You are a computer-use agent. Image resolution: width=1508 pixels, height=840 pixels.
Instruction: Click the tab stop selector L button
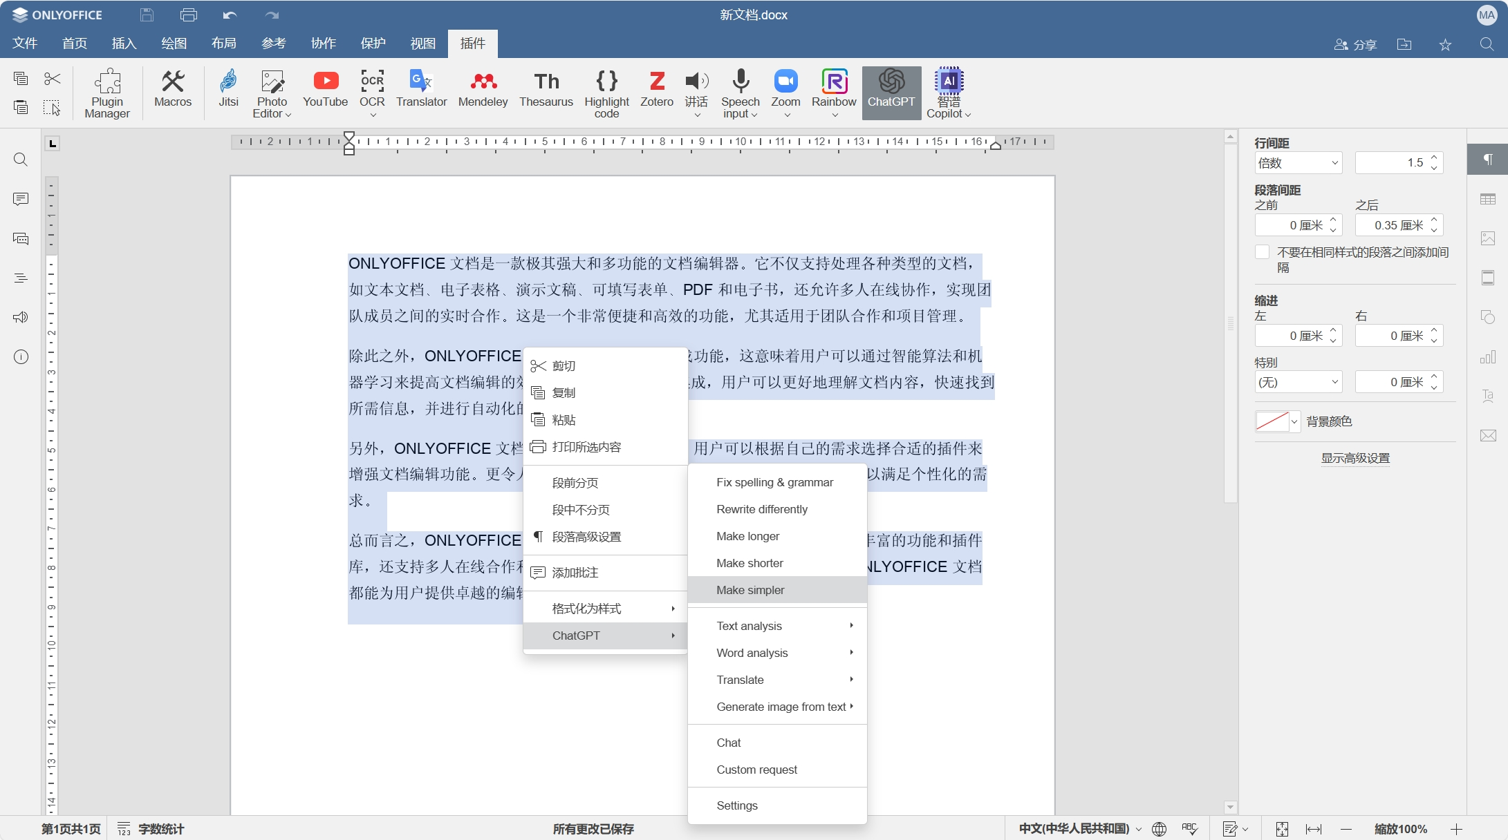click(x=53, y=143)
